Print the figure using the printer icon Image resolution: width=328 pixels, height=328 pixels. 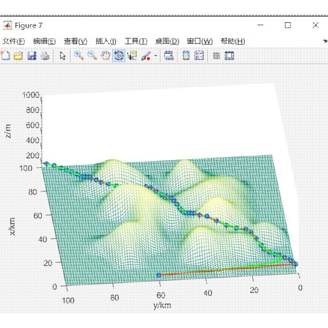point(45,56)
